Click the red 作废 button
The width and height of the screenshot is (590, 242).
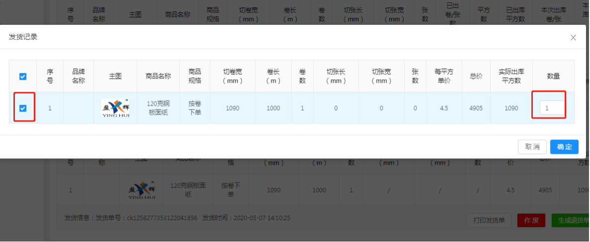click(x=531, y=220)
